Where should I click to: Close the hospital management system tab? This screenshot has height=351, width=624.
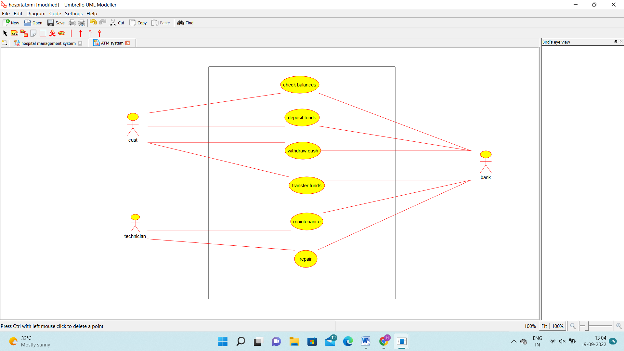[80, 43]
